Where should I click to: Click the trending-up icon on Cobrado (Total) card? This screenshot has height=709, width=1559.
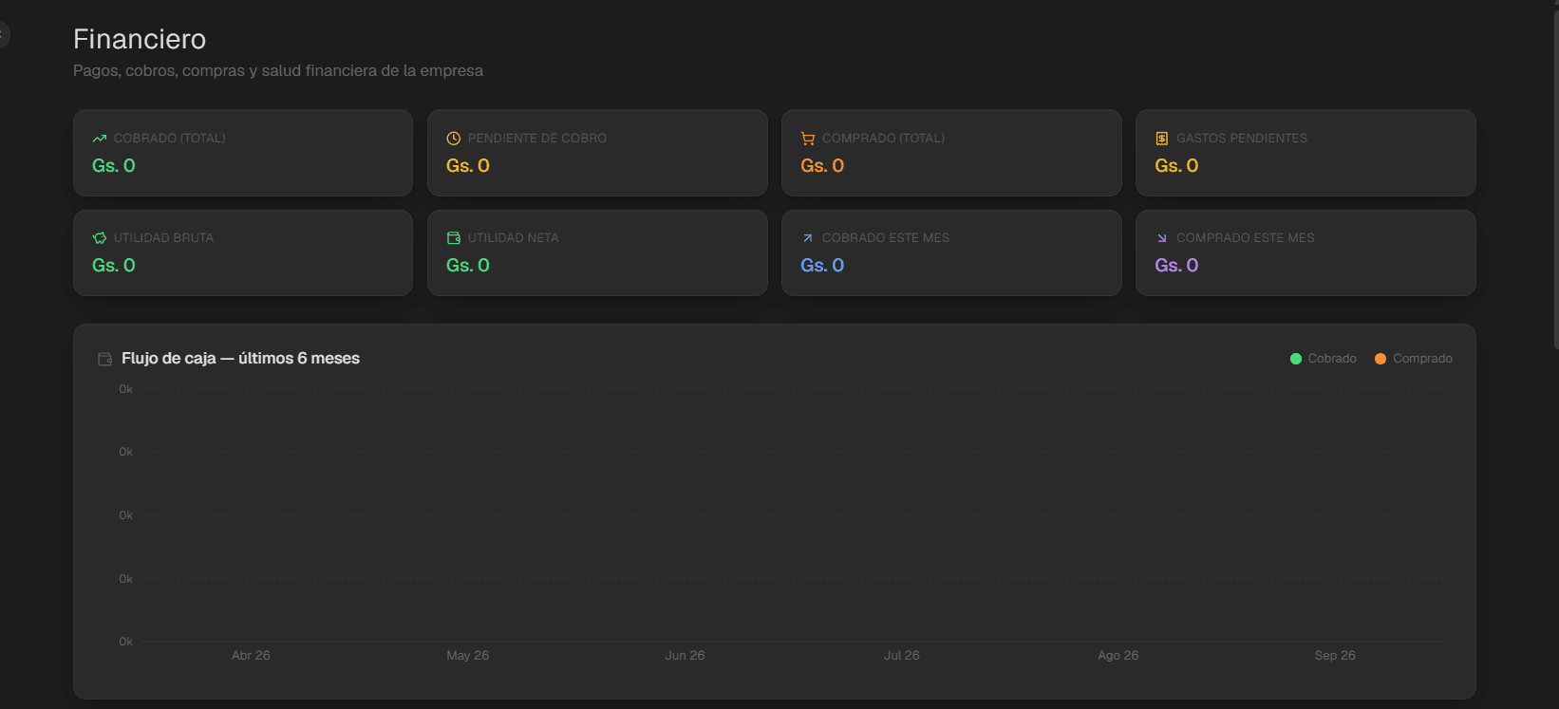(x=100, y=139)
